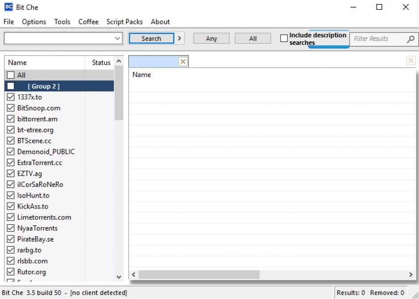Click the window resize grip icon
419x299 pixels.
415,295
